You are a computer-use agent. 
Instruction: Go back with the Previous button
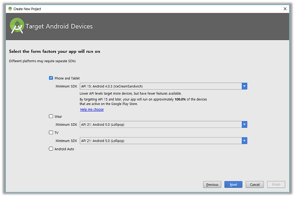click(212, 184)
